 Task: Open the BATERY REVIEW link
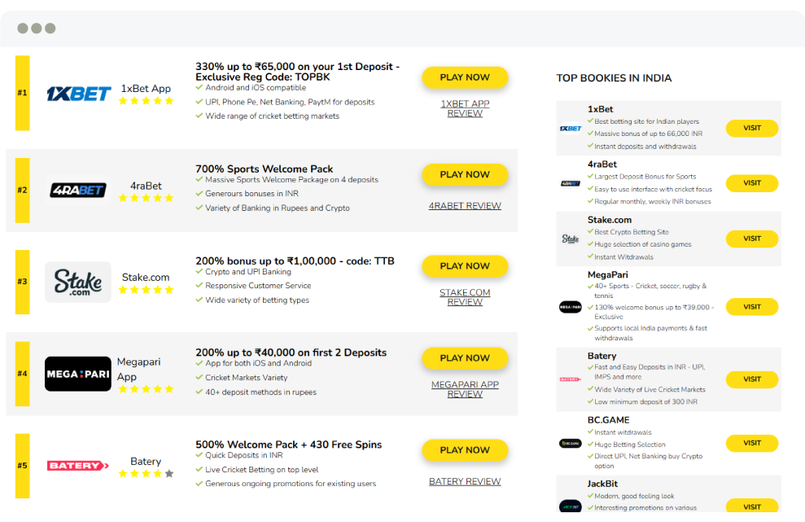point(465,481)
